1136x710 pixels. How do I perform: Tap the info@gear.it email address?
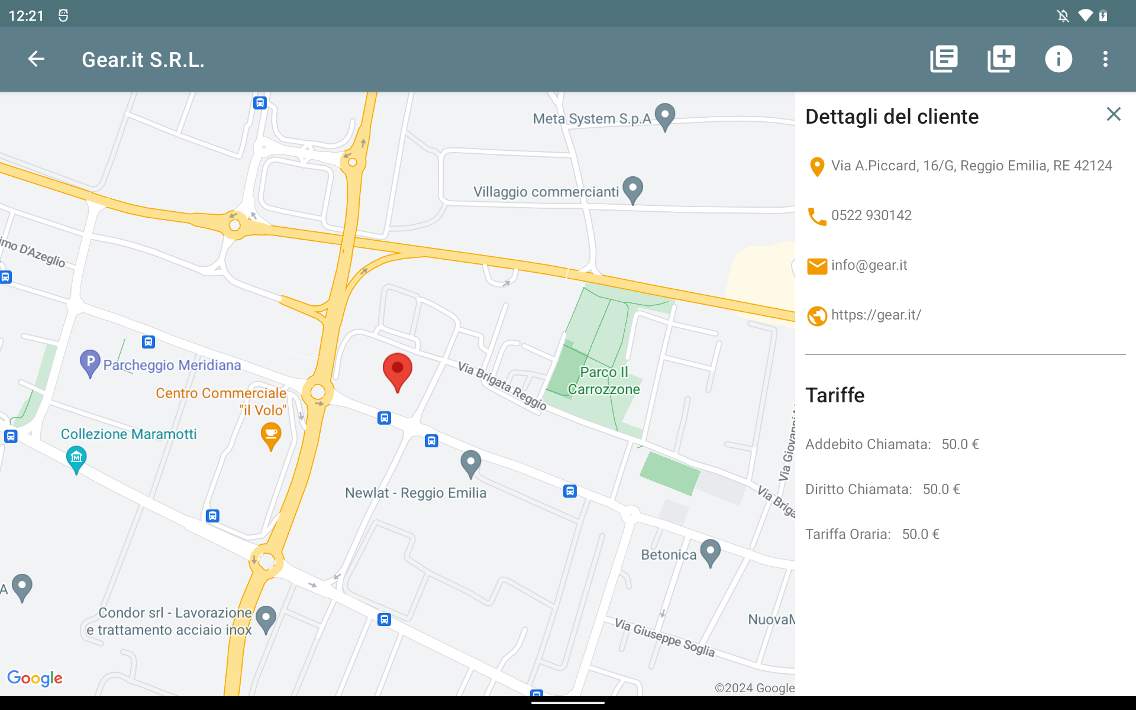pyautogui.click(x=869, y=265)
